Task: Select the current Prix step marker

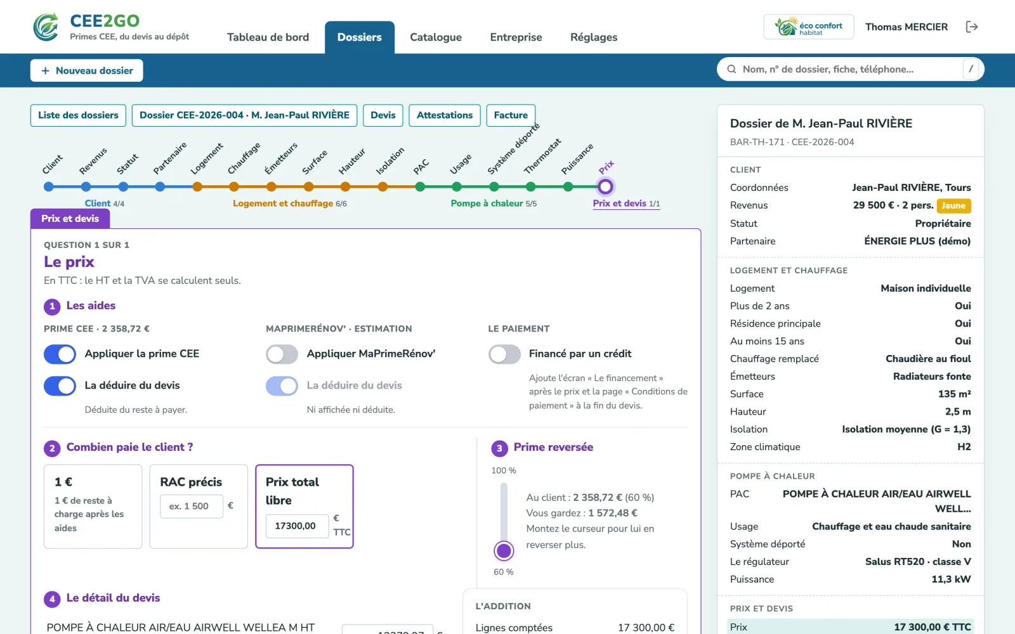Action: pyautogui.click(x=605, y=186)
